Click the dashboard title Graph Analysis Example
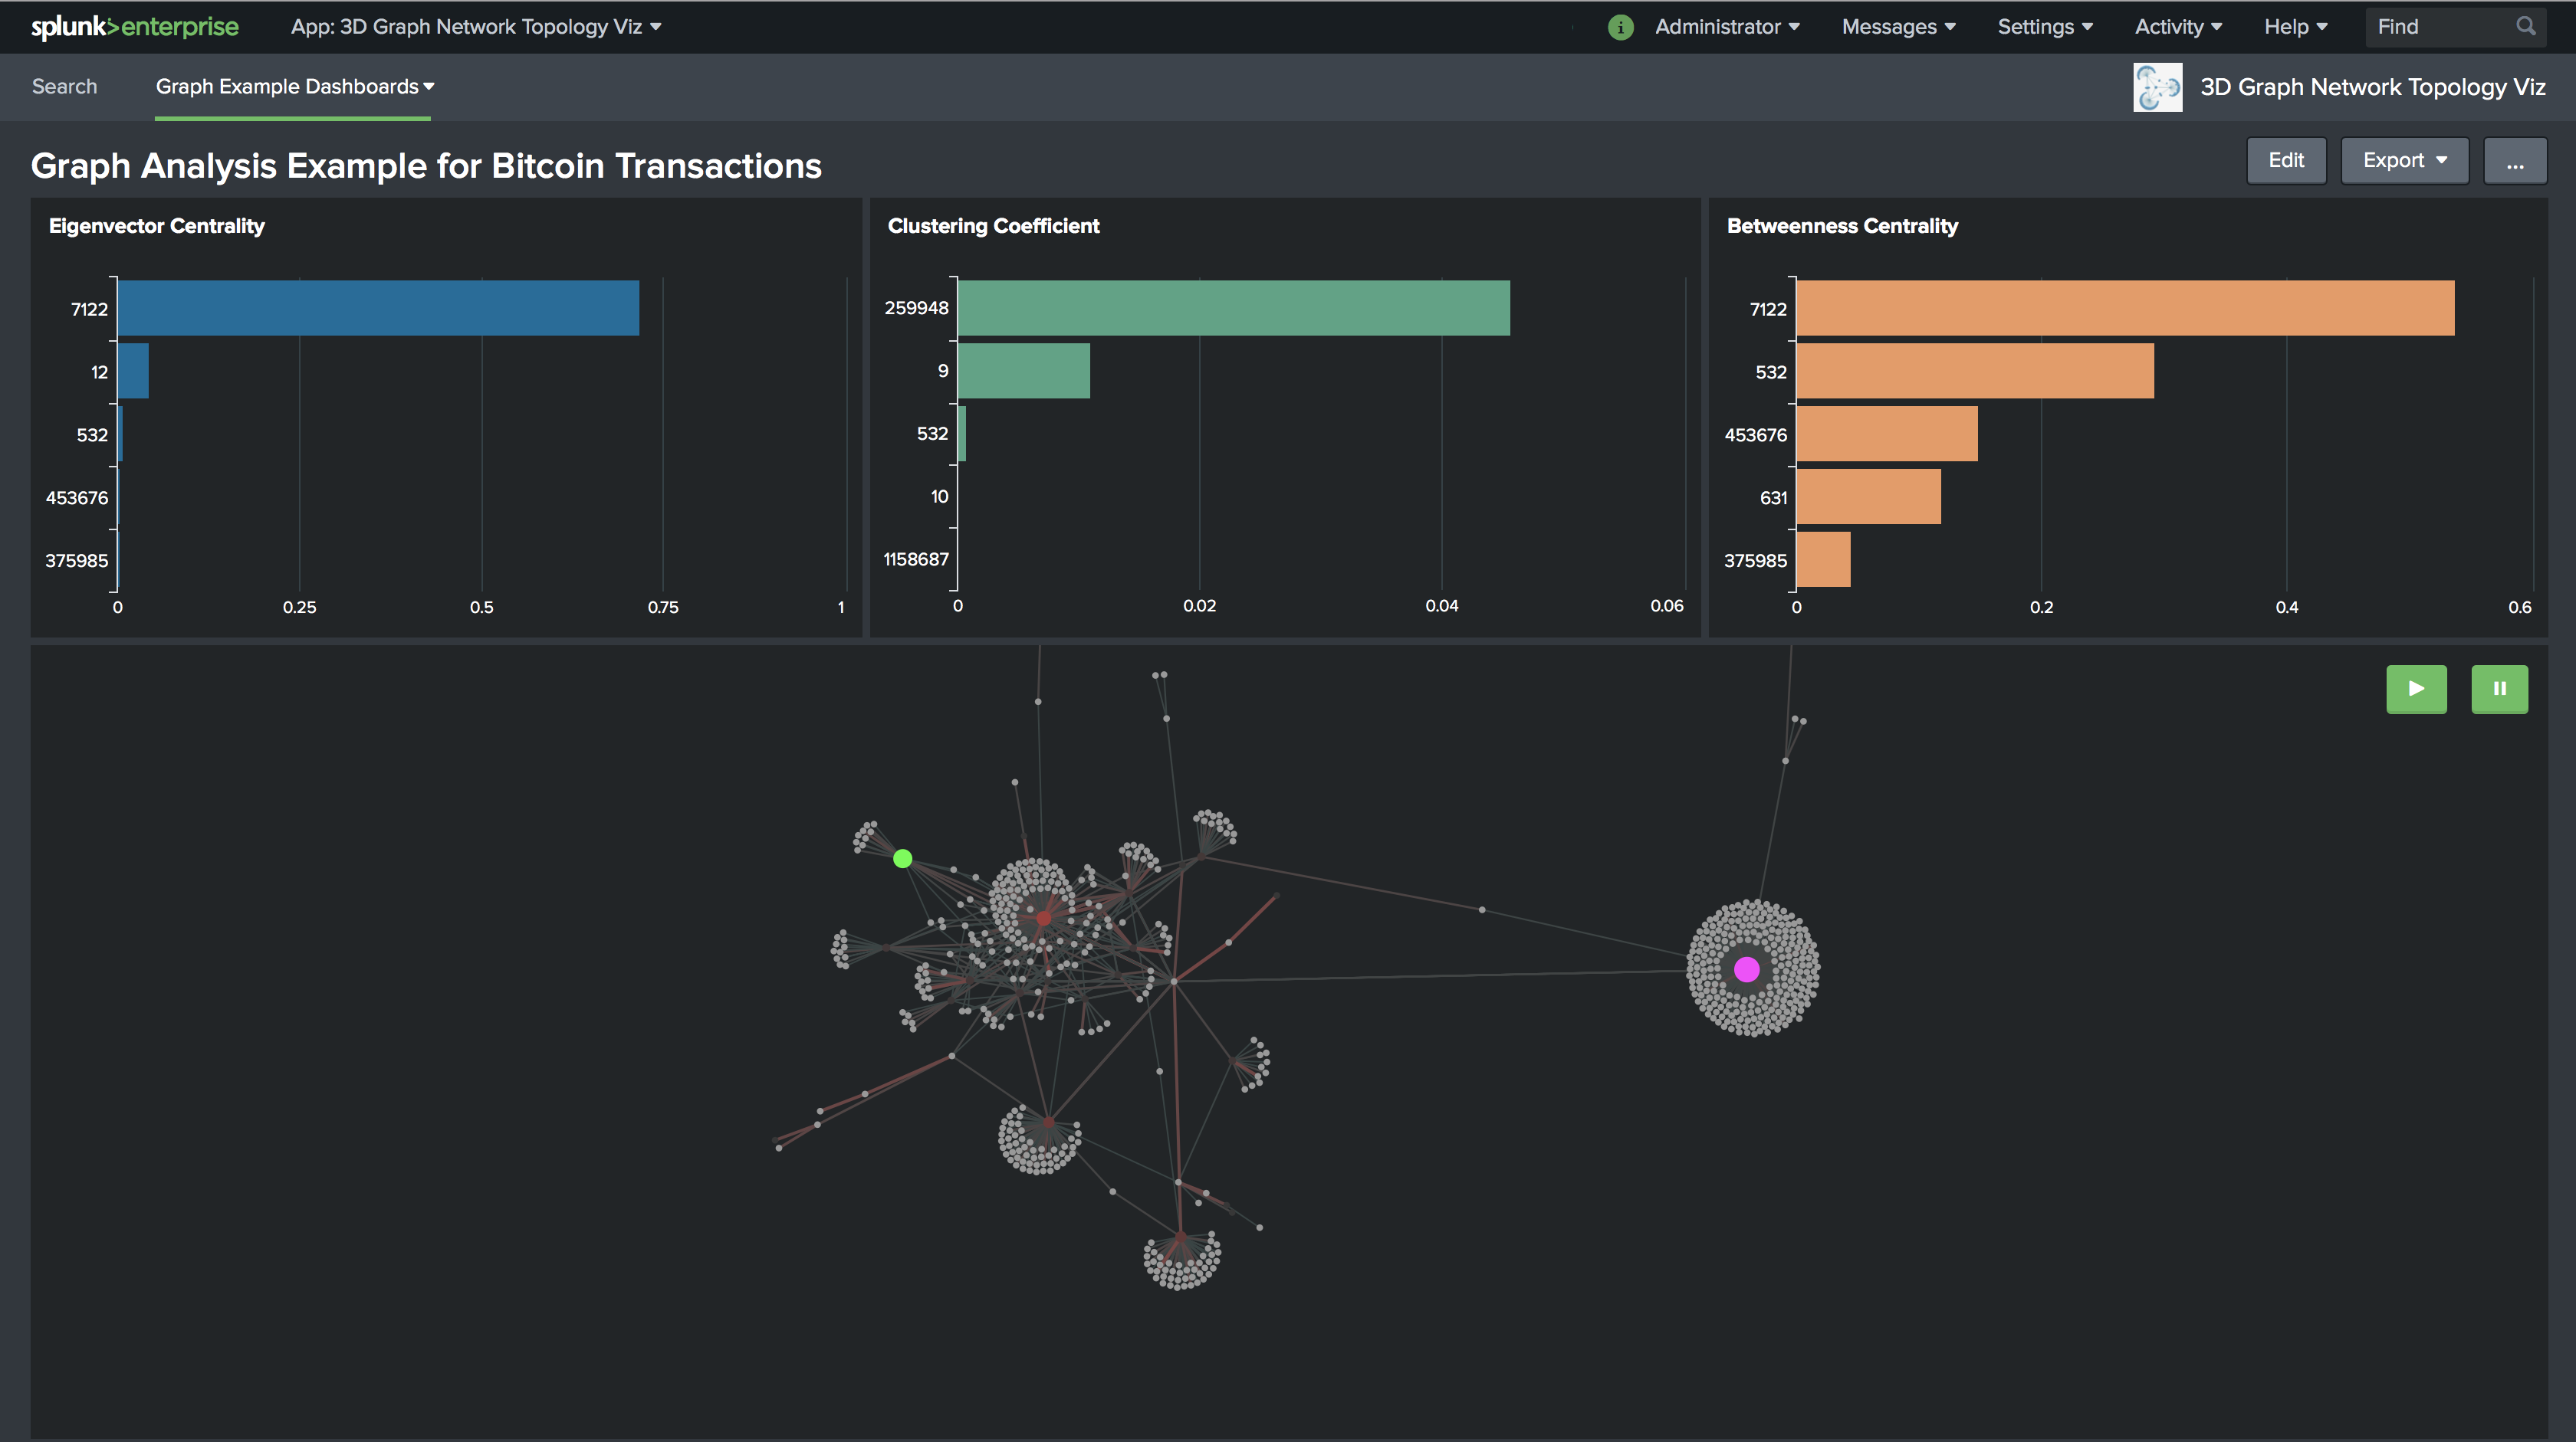 [x=426, y=166]
